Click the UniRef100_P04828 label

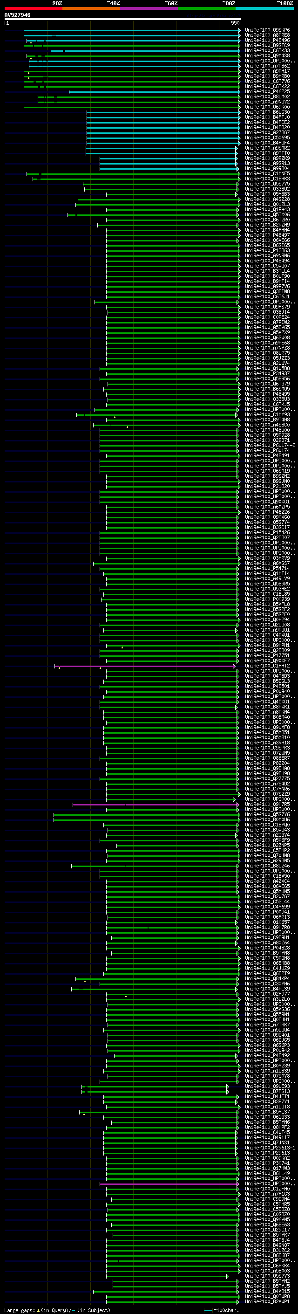click(x=267, y=948)
